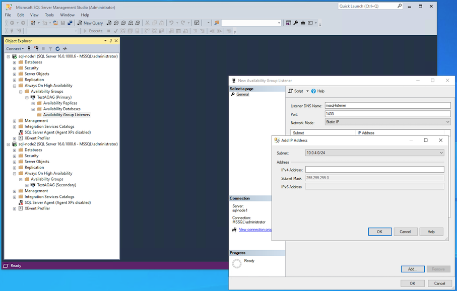Select Availability Group Listeners tree item
This screenshot has width=457, height=291.
click(x=67, y=115)
